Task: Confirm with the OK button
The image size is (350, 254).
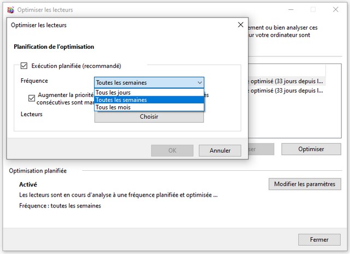Action: tap(172, 151)
